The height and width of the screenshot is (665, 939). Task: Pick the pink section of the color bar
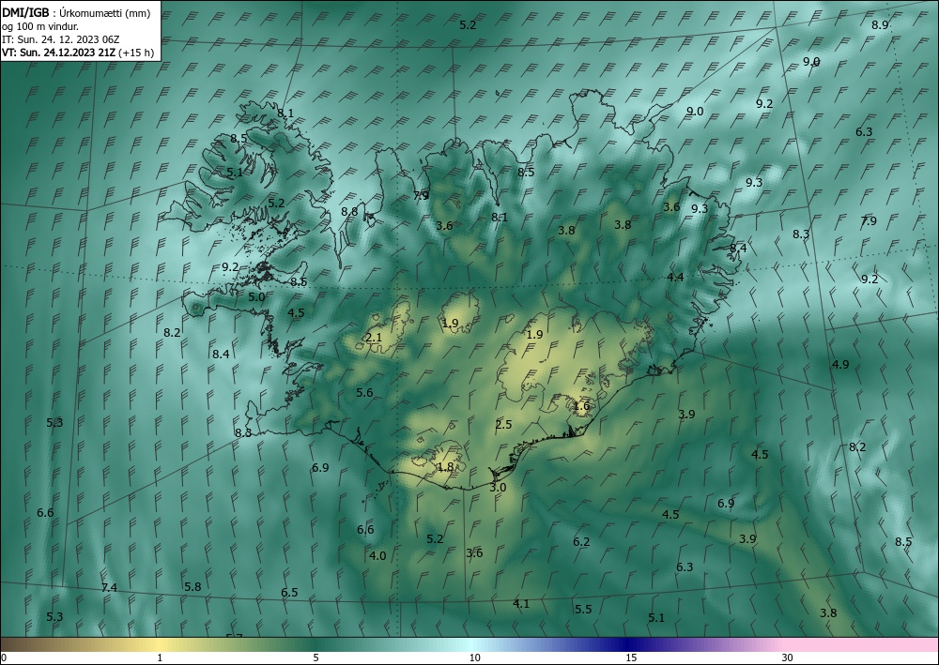[x=862, y=644]
